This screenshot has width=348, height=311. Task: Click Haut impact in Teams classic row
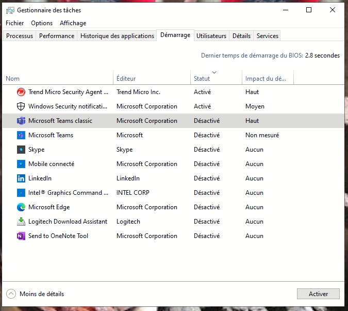pos(252,121)
